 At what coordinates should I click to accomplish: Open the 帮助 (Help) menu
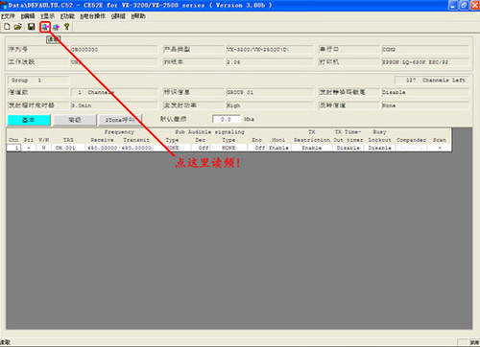point(138,16)
